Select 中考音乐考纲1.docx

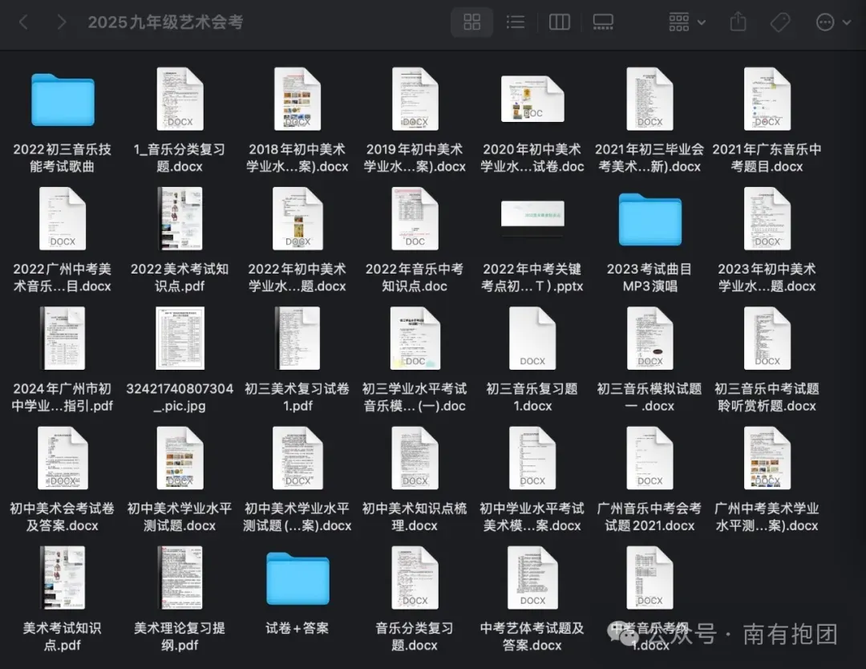649,578
